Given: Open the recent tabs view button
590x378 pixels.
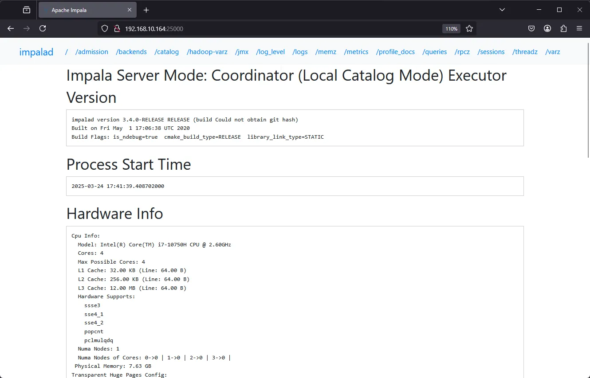Looking at the screenshot, I should click(27, 10).
